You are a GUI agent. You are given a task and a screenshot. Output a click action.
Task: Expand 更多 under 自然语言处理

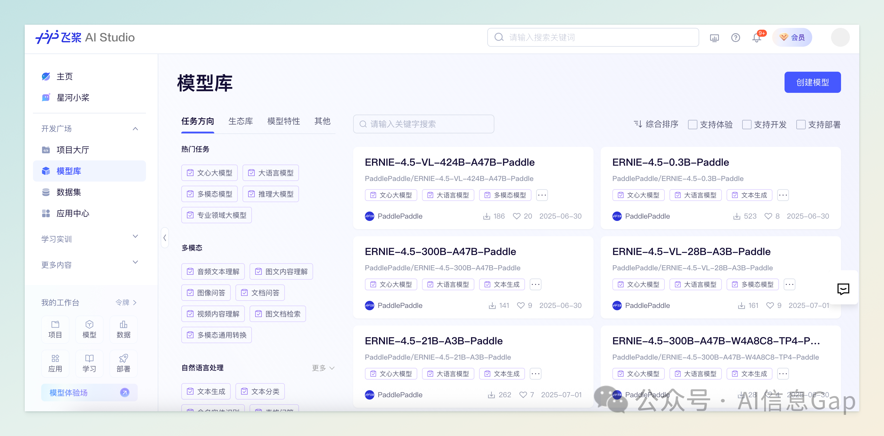point(323,368)
